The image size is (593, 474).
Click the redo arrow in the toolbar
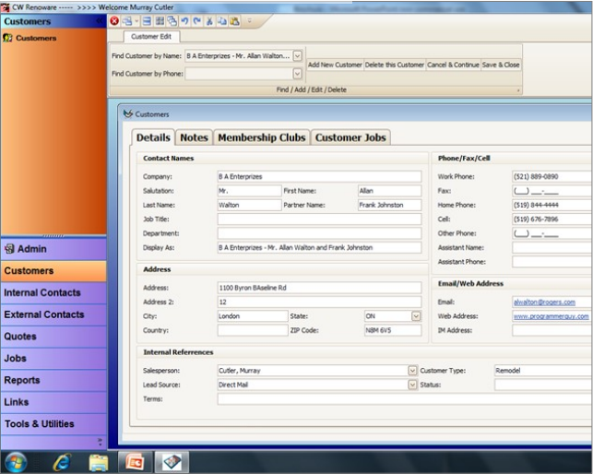click(x=197, y=20)
